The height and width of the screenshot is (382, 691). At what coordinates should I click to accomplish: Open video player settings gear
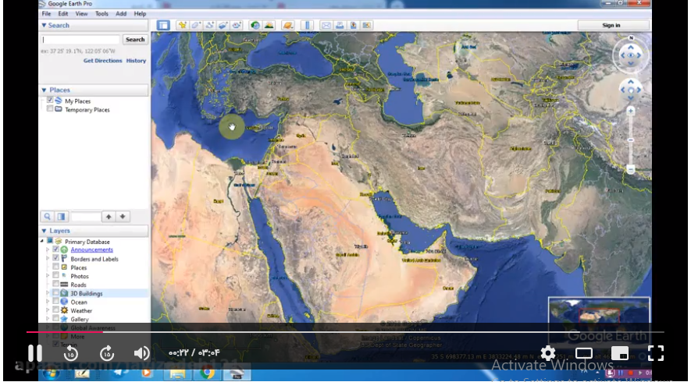[x=548, y=353]
